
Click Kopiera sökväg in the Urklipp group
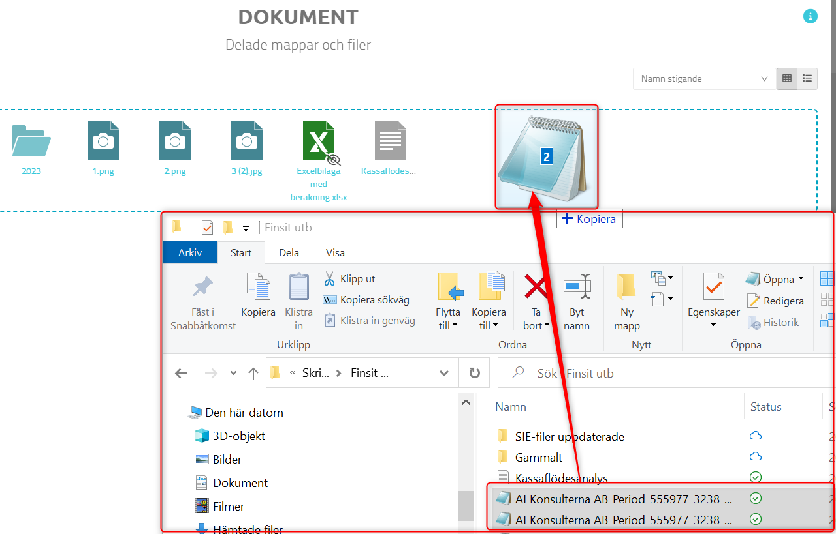[x=366, y=300]
